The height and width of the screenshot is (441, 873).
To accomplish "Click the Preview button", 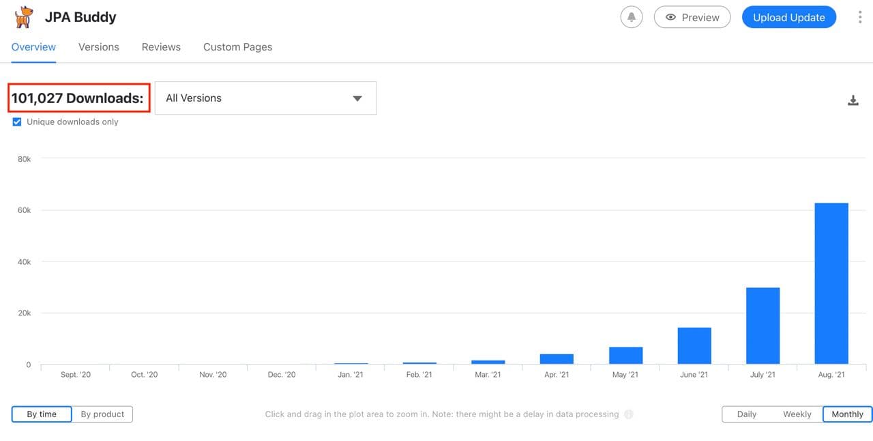I will click(692, 17).
